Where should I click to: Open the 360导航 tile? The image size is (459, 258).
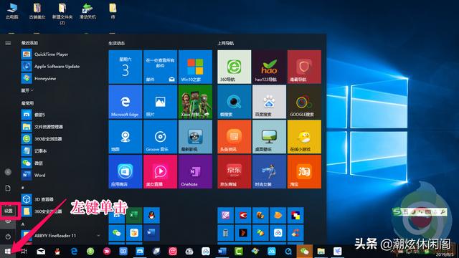[x=235, y=67]
